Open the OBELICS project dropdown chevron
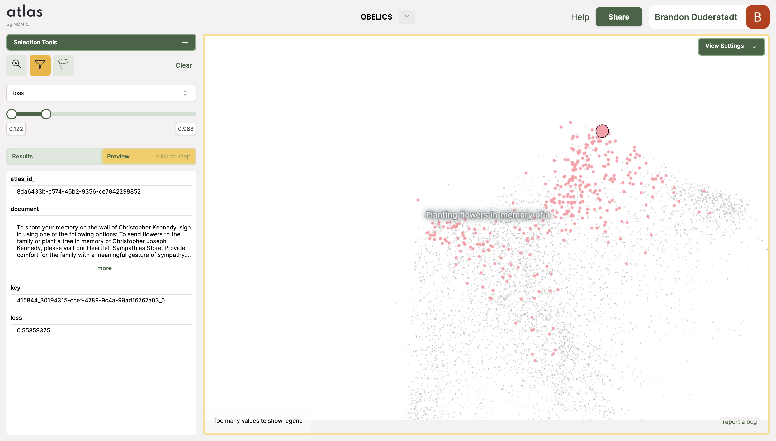This screenshot has height=441, width=776. (x=407, y=17)
